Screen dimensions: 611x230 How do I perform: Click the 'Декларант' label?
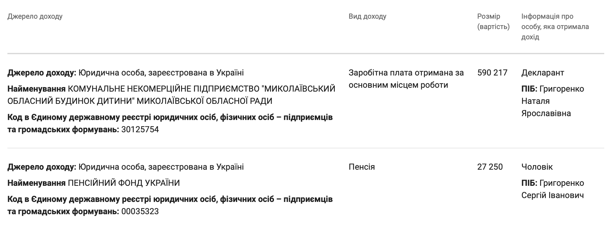pyautogui.click(x=543, y=73)
